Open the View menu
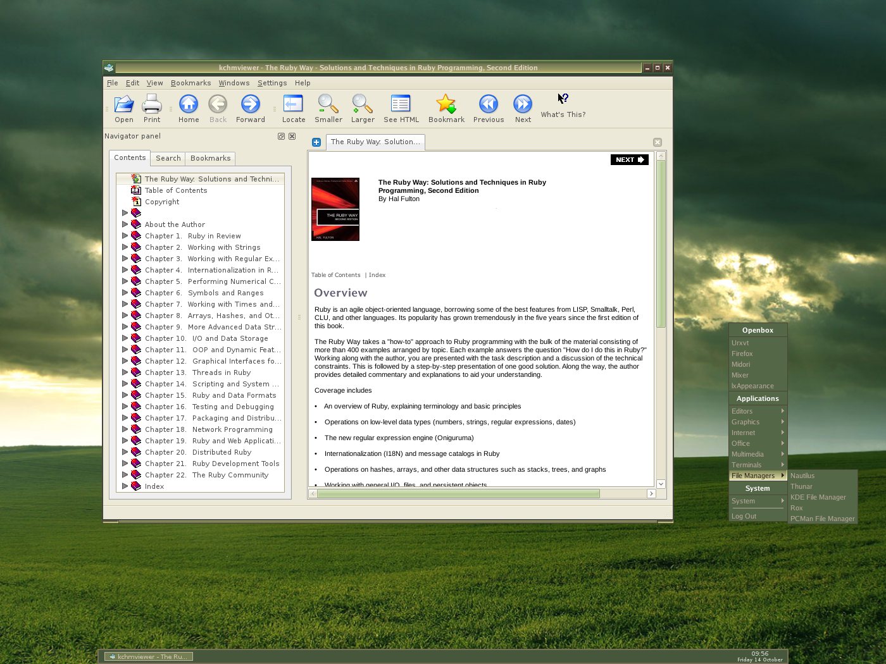Screen dimensions: 886x664 click(x=155, y=83)
